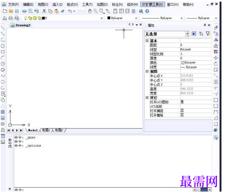The height and width of the screenshot is (194, 225).
Task: Switch to the 布局1 layout tab
Action: pos(46,130)
